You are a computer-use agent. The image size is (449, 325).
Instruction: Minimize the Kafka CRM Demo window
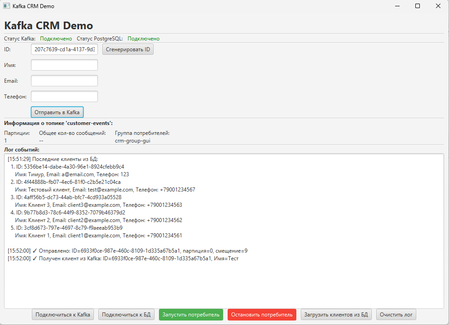point(397,6)
